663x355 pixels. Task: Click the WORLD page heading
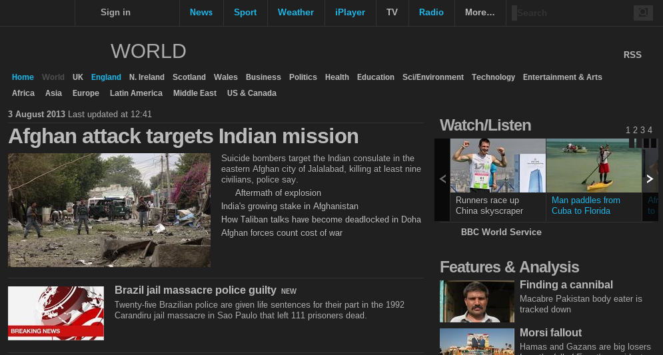coord(149,51)
